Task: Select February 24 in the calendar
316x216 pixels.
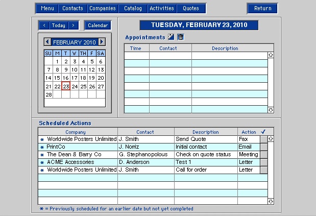Action: pos(75,86)
